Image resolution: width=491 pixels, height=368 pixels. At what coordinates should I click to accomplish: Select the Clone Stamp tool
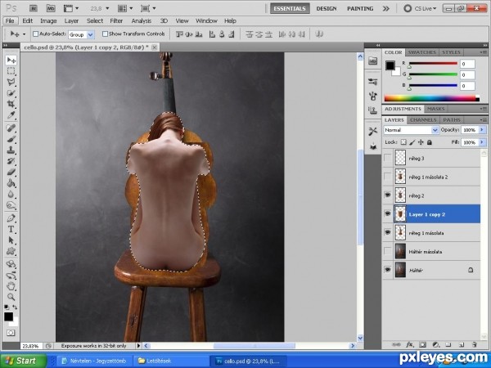[x=11, y=150]
